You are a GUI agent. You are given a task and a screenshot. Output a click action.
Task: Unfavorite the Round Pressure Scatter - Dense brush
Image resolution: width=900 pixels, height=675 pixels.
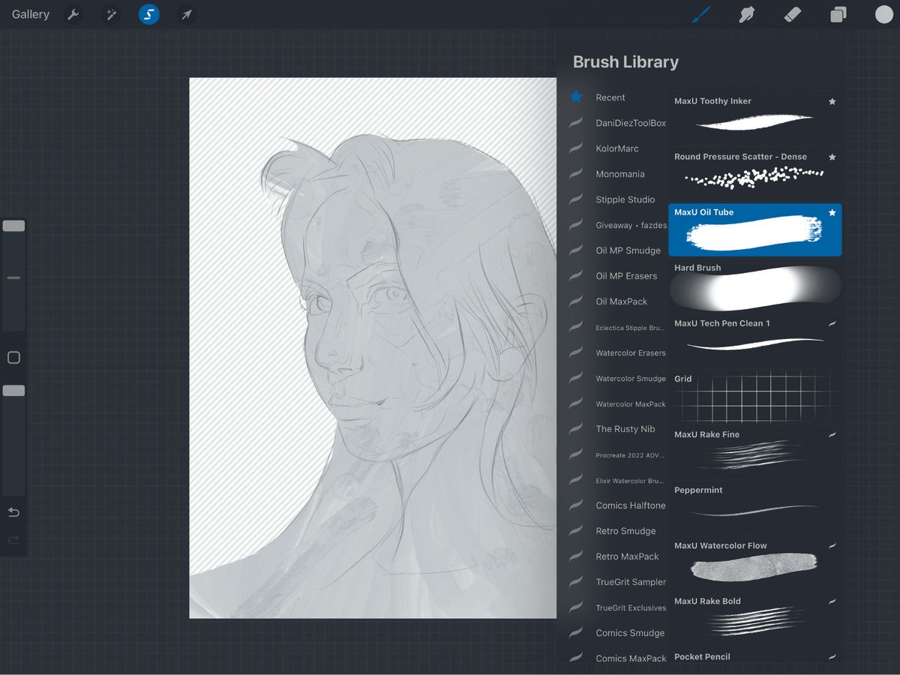832,157
